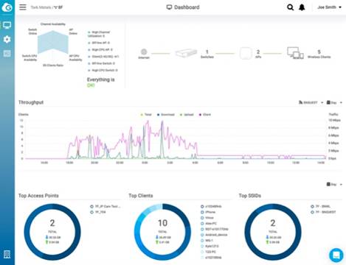
Task: Open the SSID filter dropdown in Throughput
Action: click(311, 102)
